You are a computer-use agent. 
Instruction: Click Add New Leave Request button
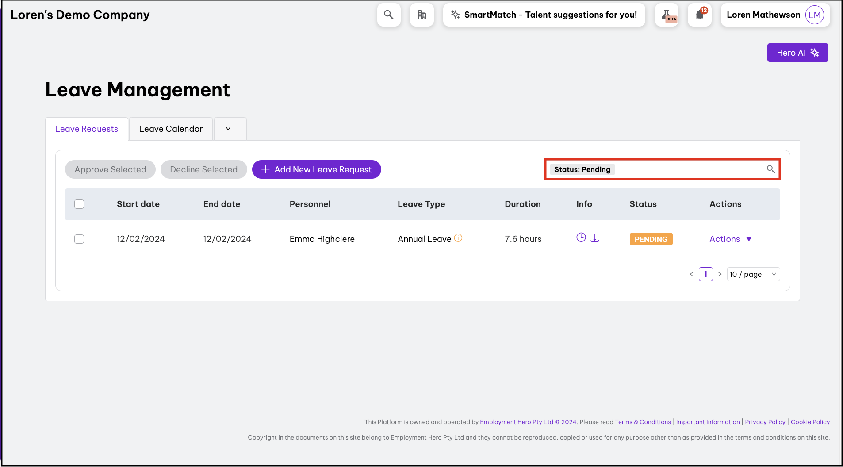pos(317,169)
